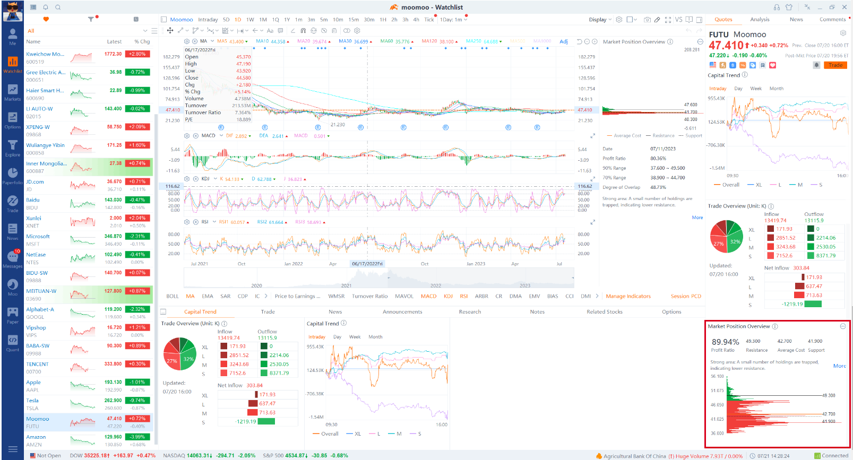Click the red XL inflow swatch in right Trade Overview
The width and height of the screenshot is (853, 460).
(770, 229)
